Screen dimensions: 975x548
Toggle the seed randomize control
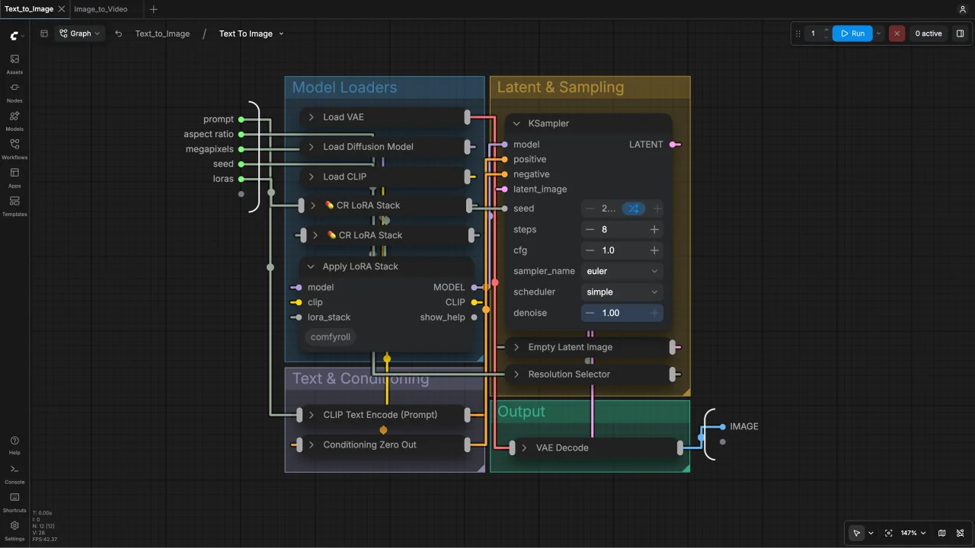tap(633, 209)
